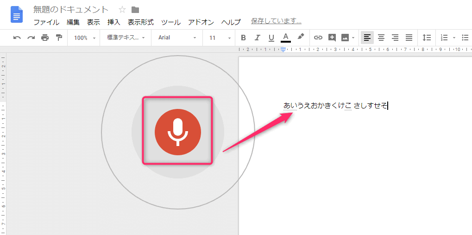Star the document with the star icon
The height and width of the screenshot is (235, 472).
(x=122, y=10)
